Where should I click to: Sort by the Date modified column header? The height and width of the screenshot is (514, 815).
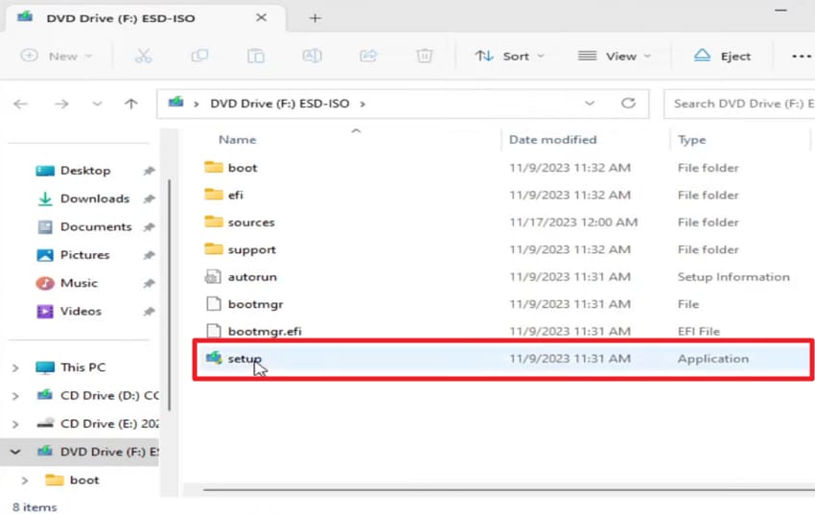552,140
